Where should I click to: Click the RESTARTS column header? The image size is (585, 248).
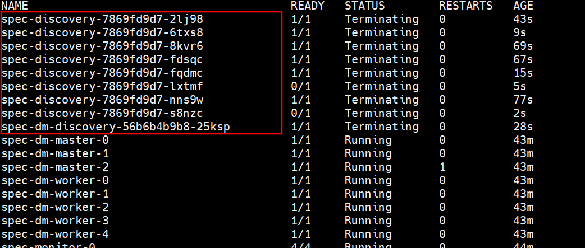click(x=465, y=6)
